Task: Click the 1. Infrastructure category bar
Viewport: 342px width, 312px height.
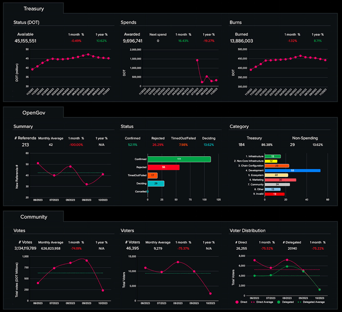Action: point(273,156)
